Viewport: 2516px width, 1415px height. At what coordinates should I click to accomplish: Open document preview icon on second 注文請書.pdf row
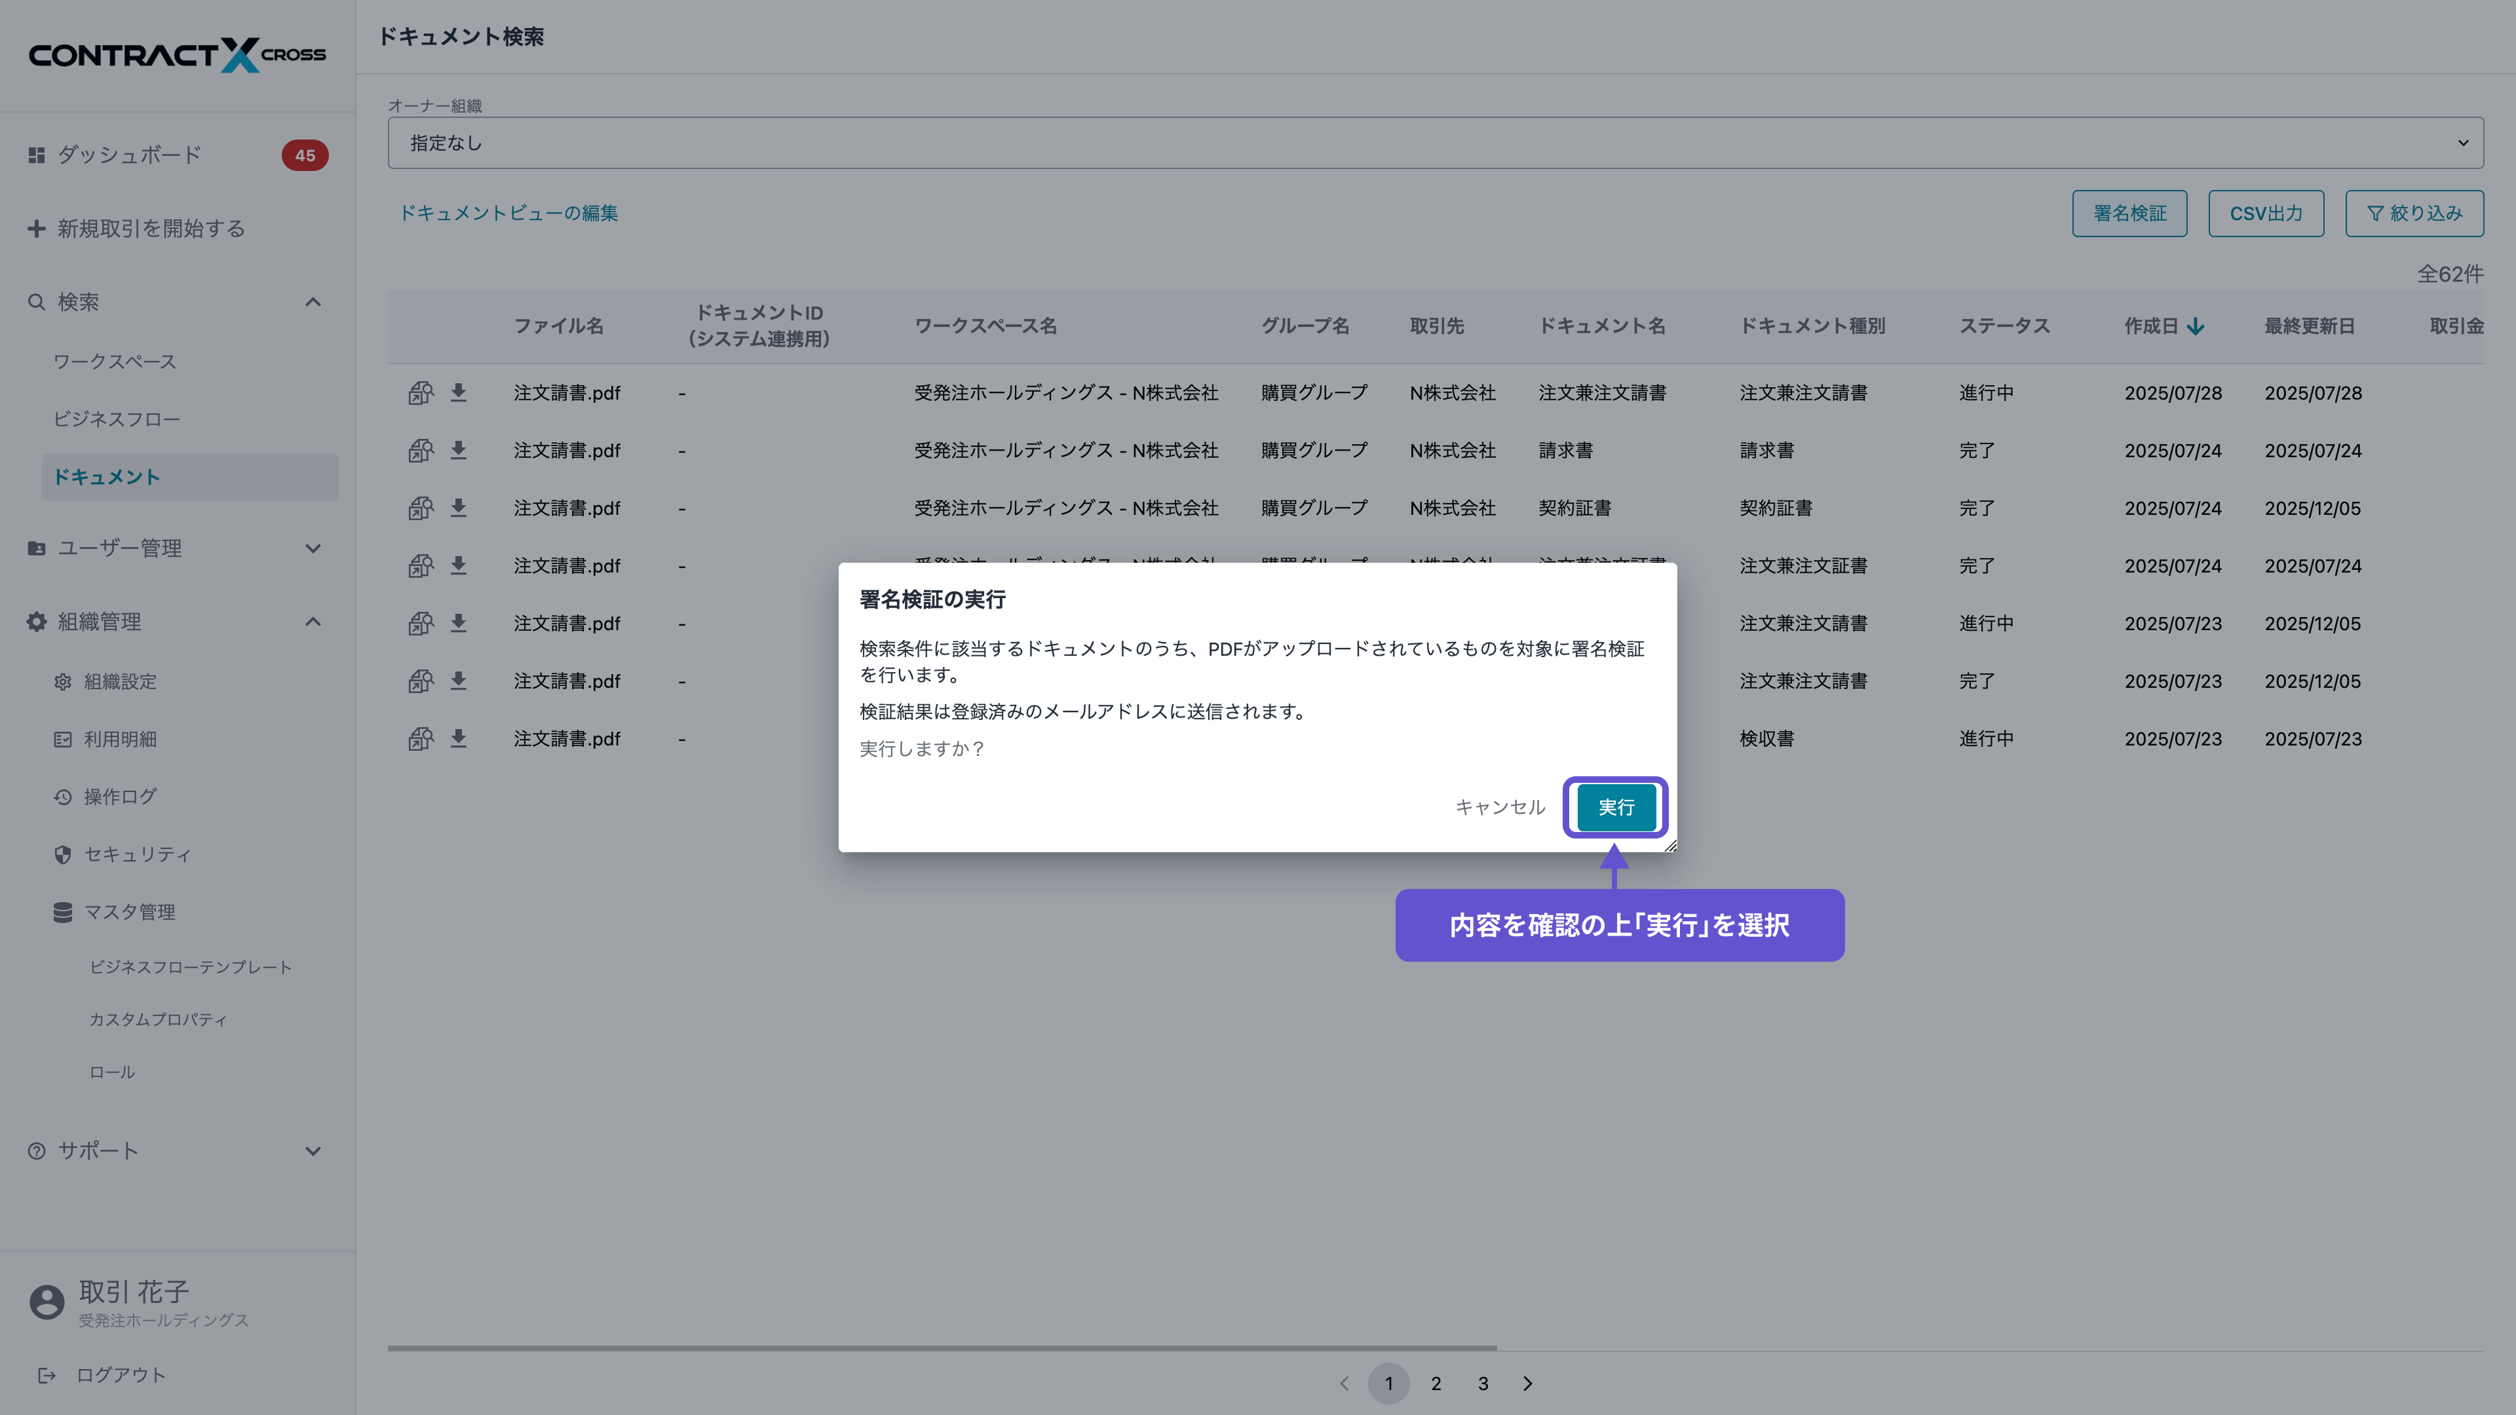pyautogui.click(x=420, y=450)
